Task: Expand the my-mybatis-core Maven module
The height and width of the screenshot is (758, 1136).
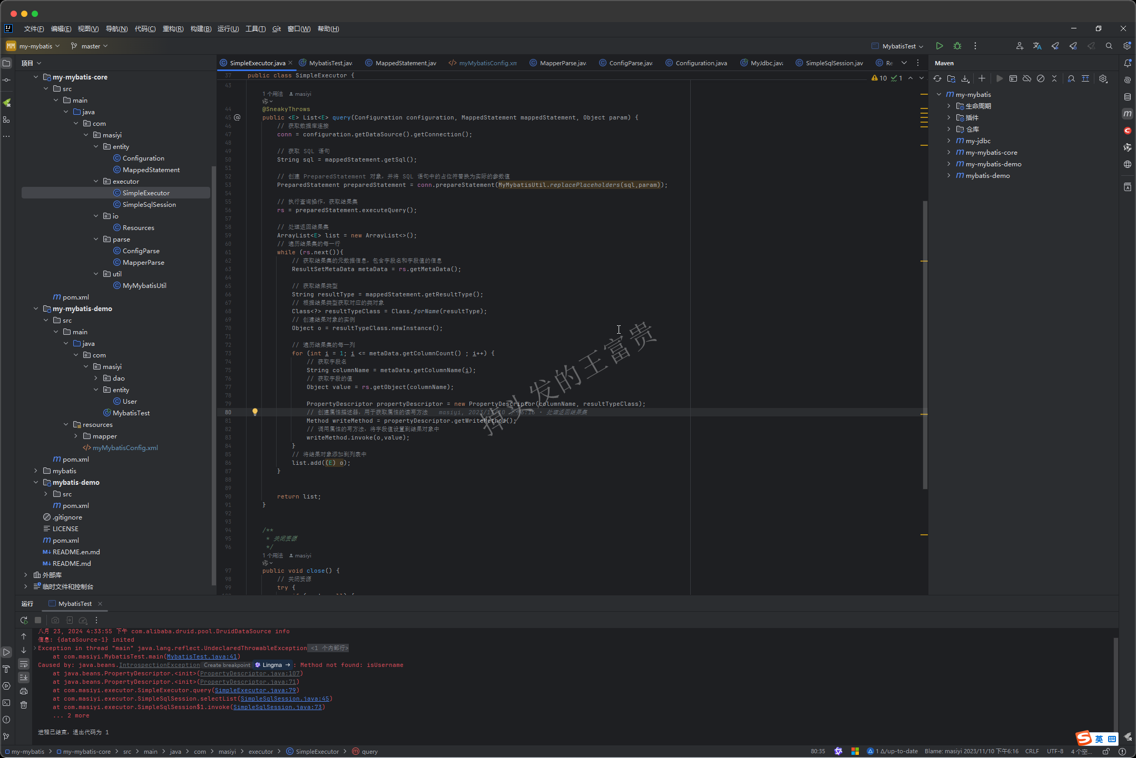Action: (948, 153)
